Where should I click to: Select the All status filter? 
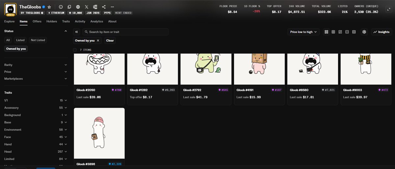(x=8, y=40)
